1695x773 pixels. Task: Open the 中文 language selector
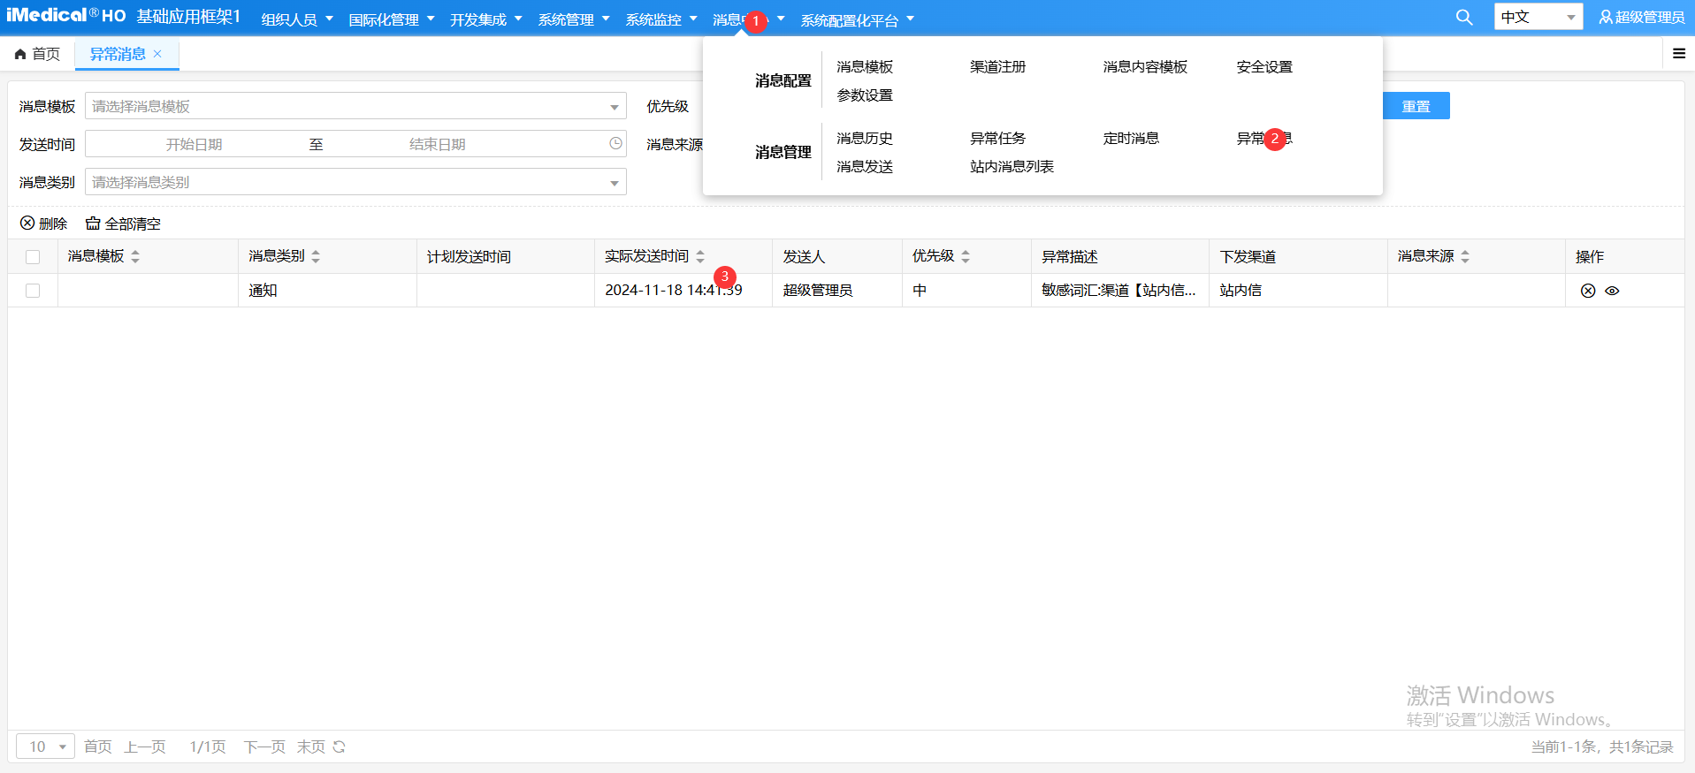1537,17
